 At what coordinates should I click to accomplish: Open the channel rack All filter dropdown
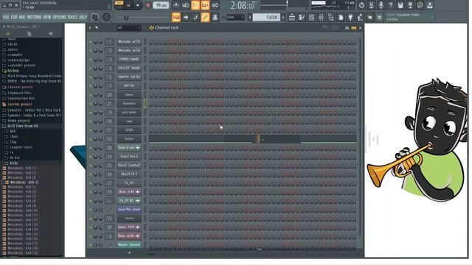click(129, 28)
